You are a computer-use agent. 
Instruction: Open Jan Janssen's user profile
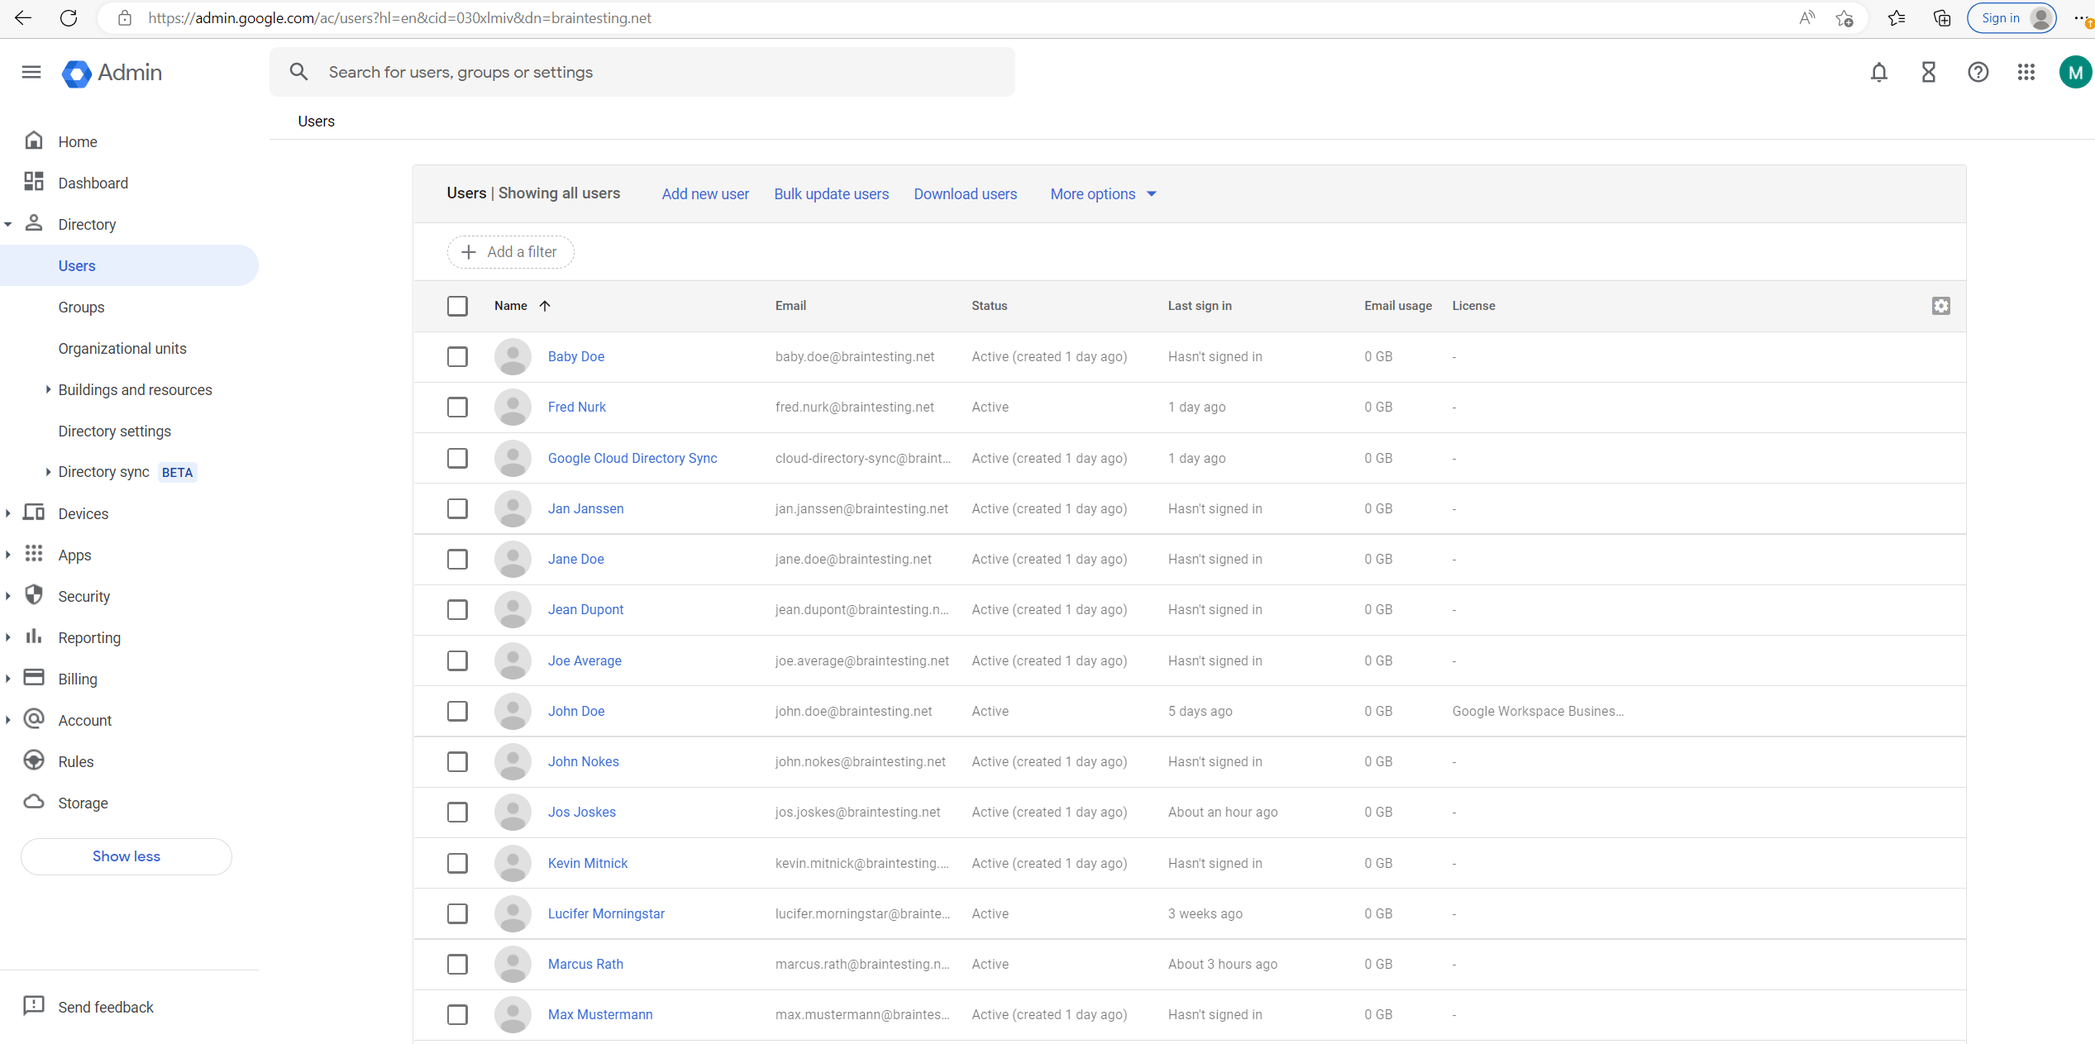click(x=585, y=508)
